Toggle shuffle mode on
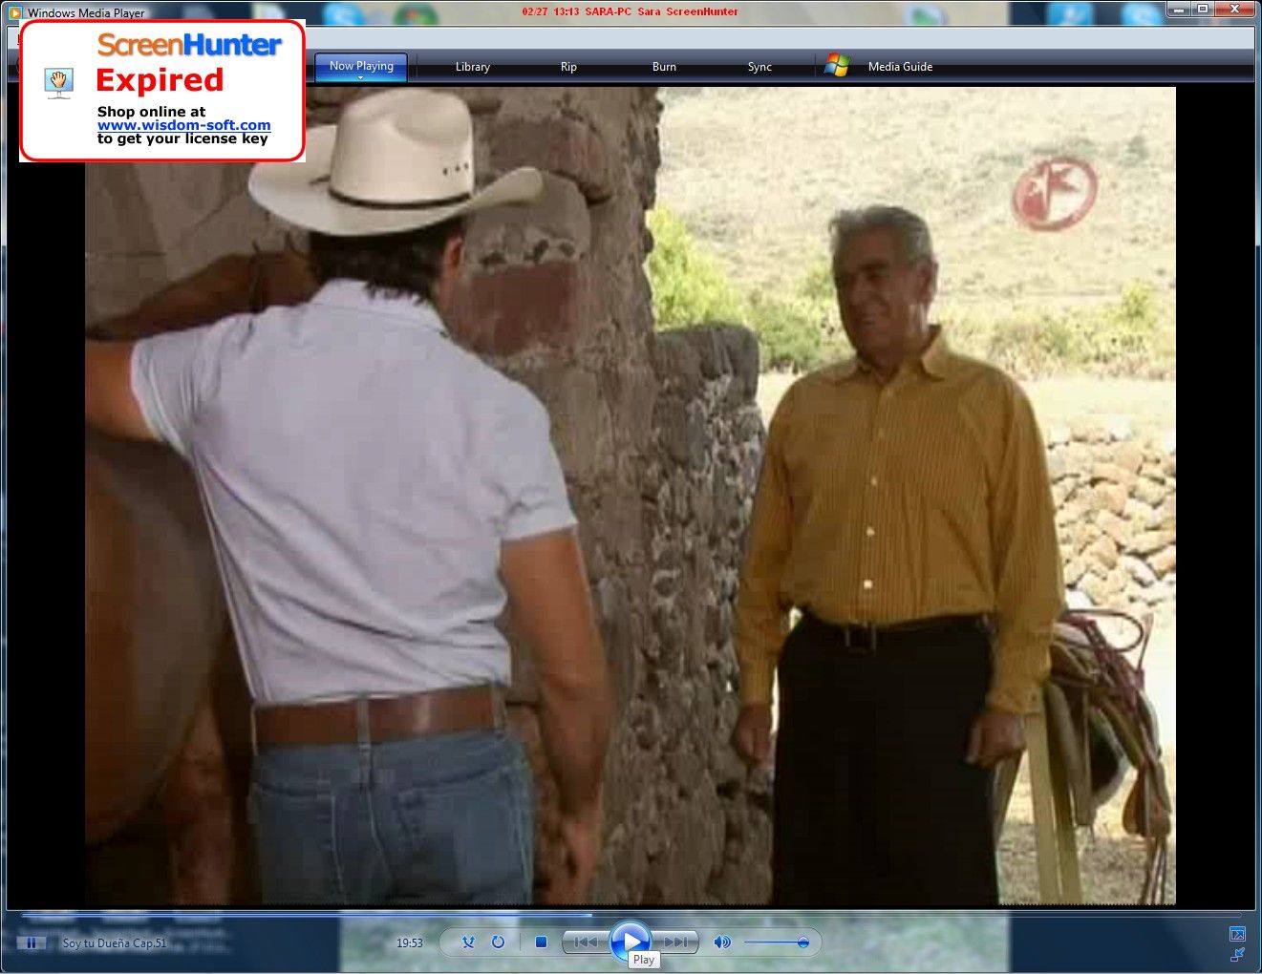The height and width of the screenshot is (974, 1262). [x=468, y=942]
